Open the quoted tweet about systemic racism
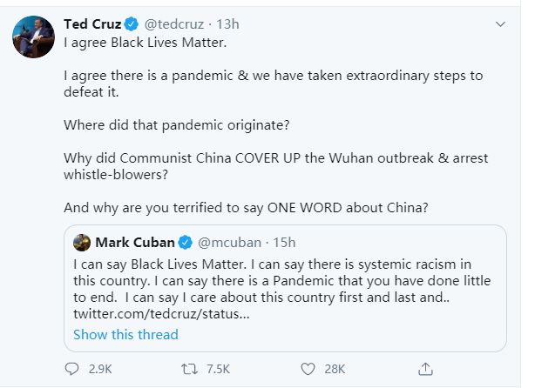535x388 pixels. tap(288, 278)
